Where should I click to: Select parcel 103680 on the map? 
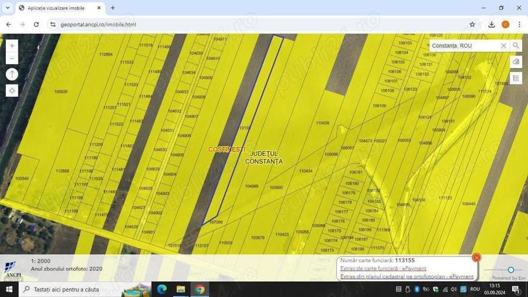[x=276, y=188]
